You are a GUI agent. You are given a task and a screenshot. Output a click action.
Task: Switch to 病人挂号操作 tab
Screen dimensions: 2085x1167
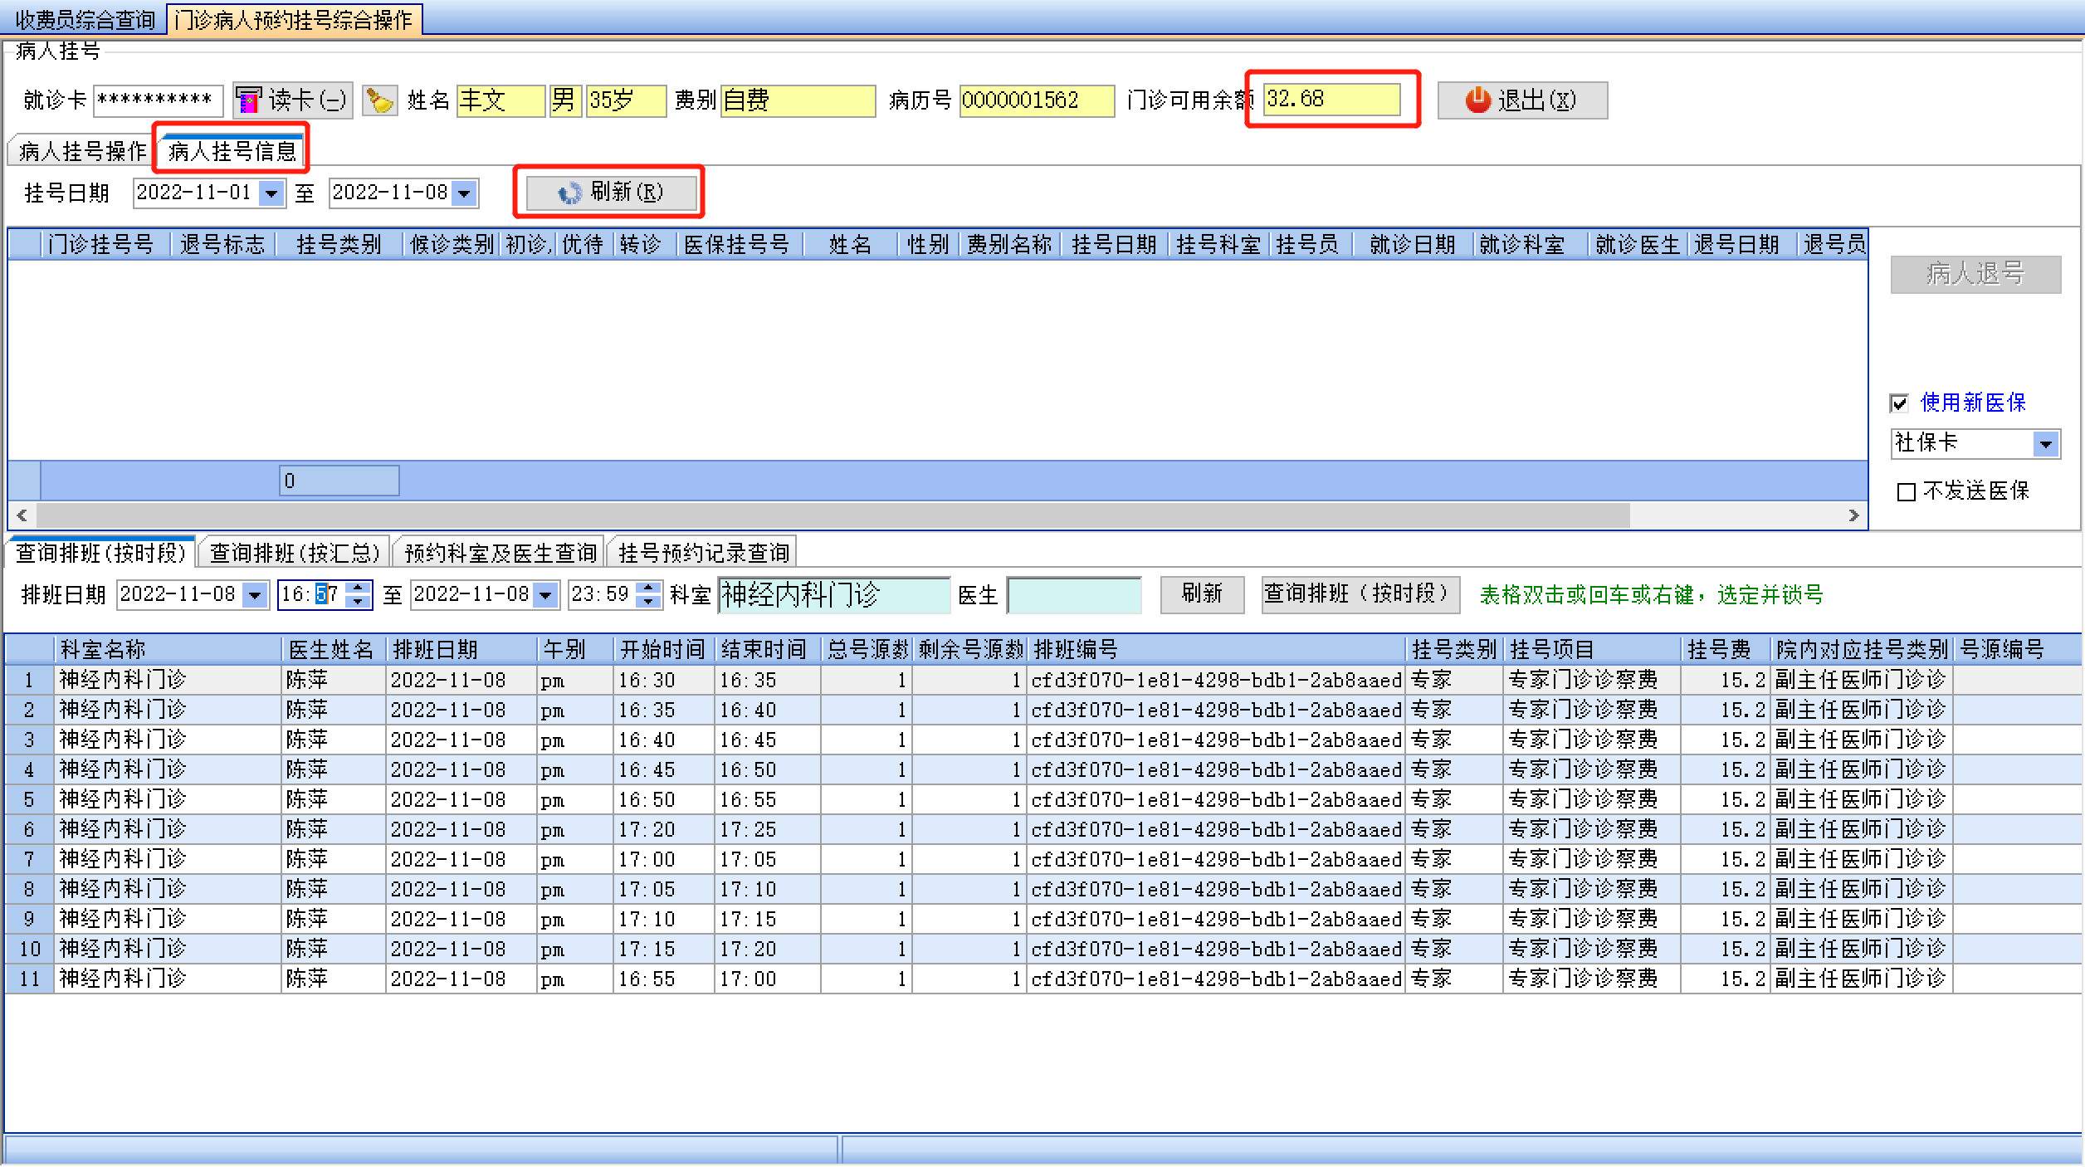pyautogui.click(x=81, y=151)
